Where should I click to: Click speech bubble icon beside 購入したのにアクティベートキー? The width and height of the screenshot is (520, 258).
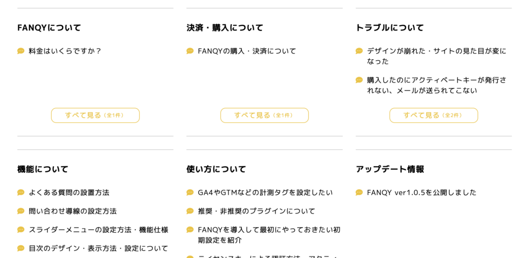[359, 80]
